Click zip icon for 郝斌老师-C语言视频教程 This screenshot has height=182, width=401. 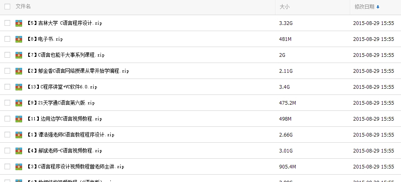pos(19,151)
